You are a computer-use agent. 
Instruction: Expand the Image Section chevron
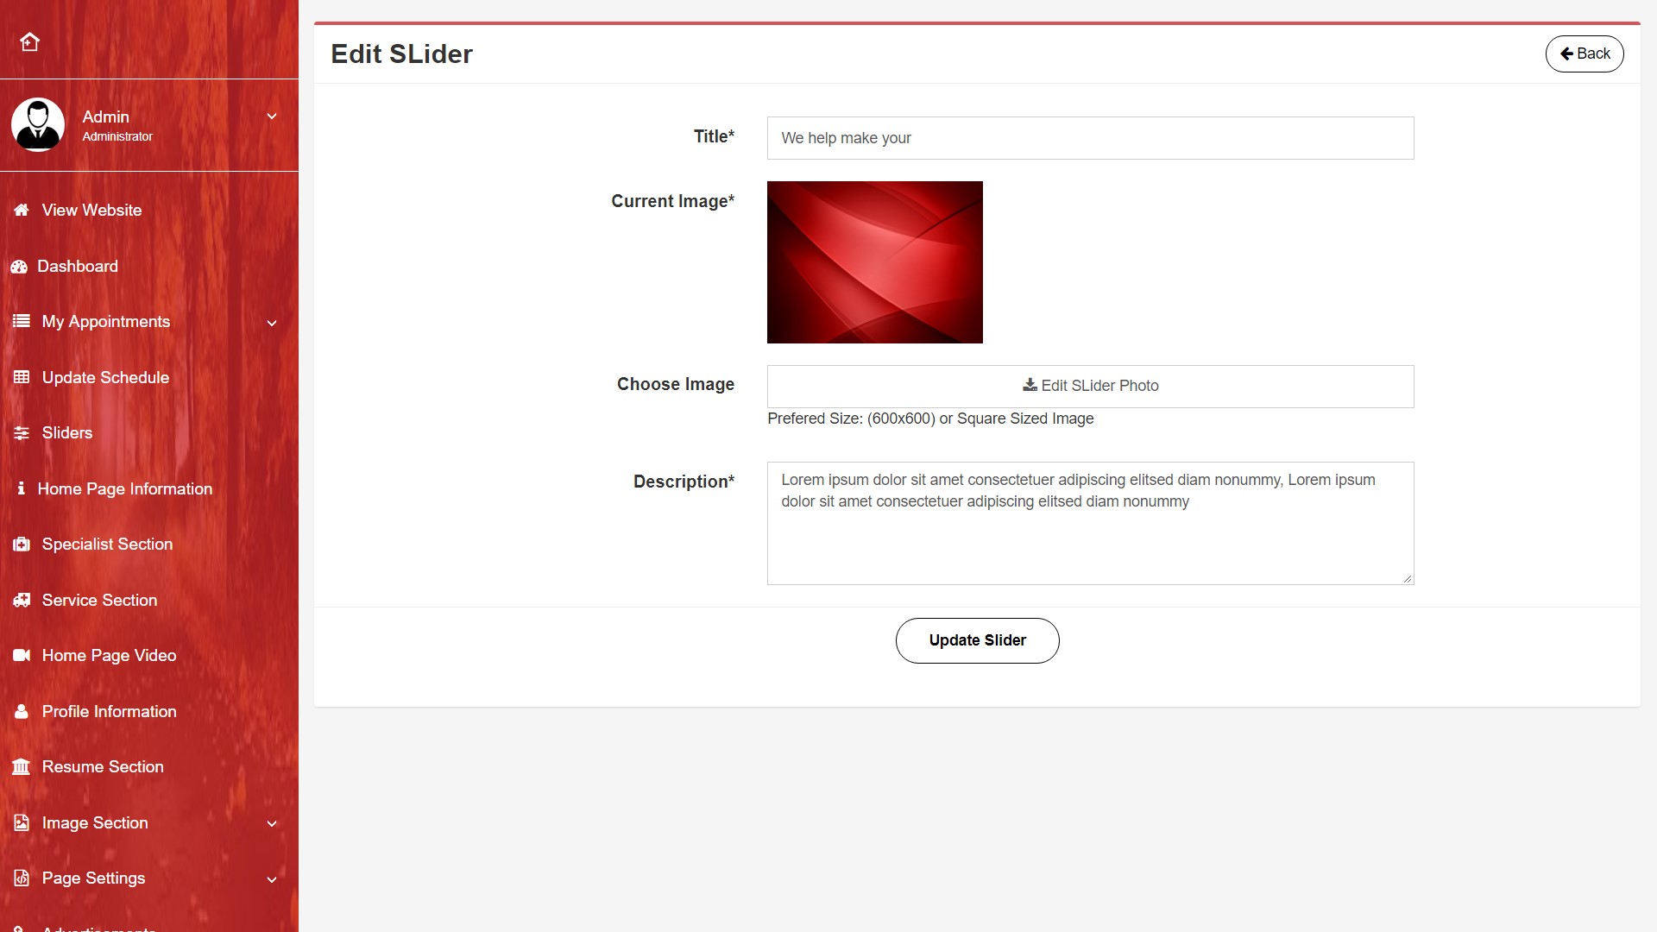[272, 823]
